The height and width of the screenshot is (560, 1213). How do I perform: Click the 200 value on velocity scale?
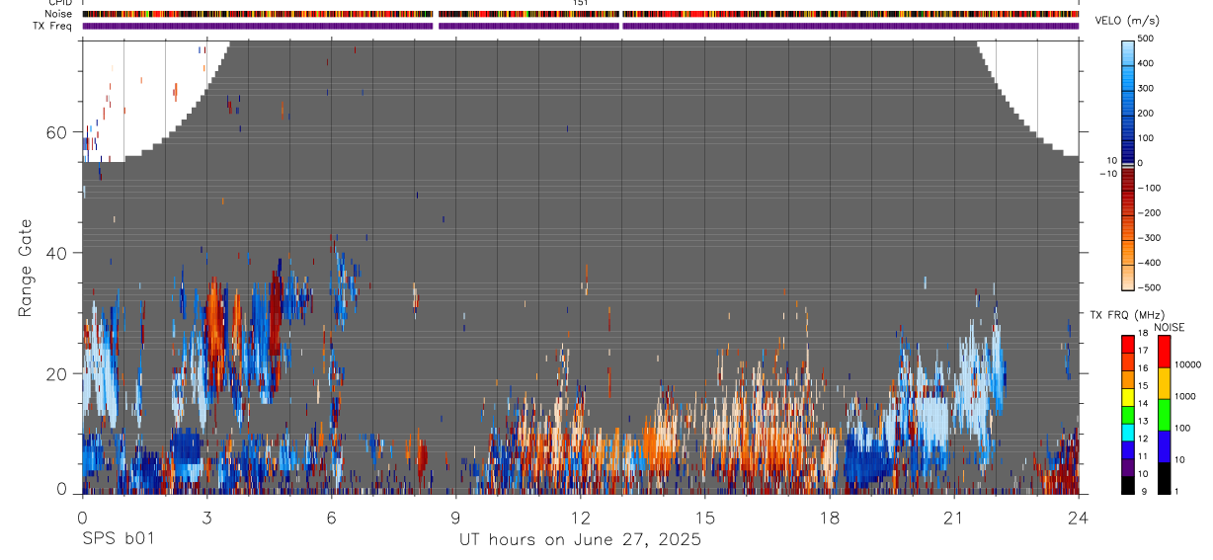(1145, 113)
